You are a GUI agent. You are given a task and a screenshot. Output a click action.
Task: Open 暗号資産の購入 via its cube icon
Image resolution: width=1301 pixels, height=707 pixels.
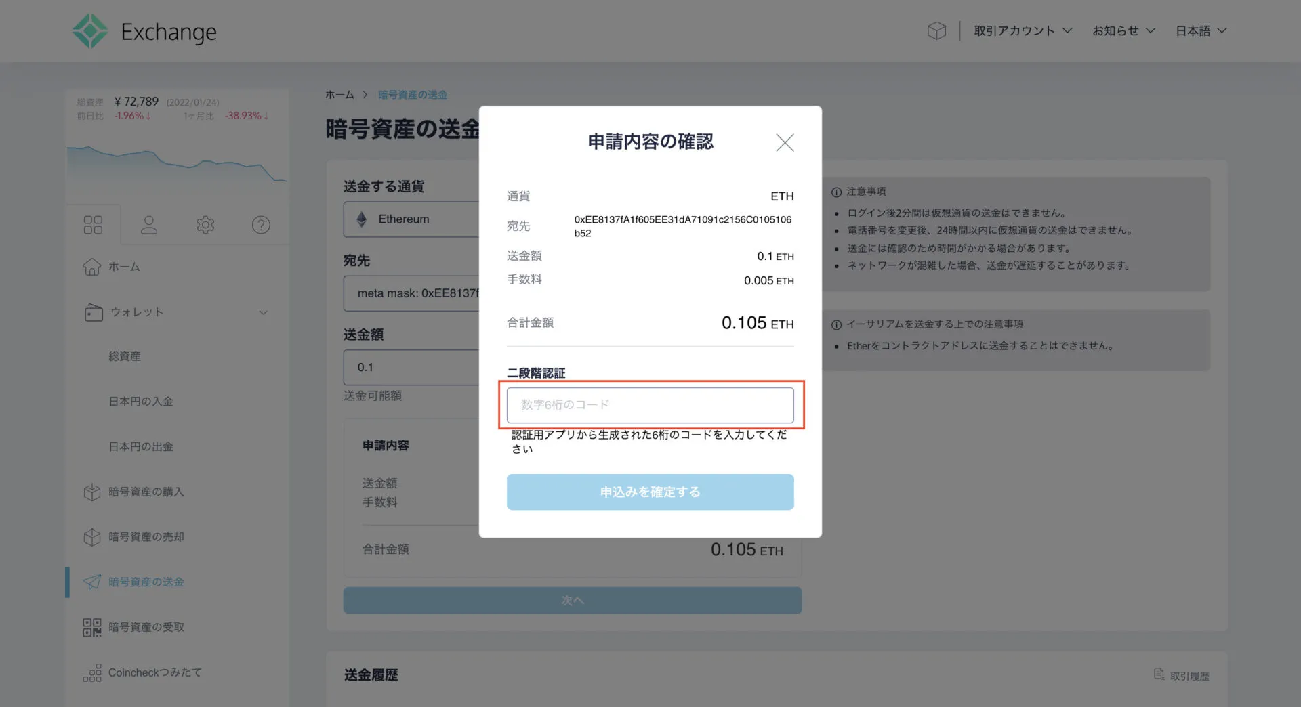pyautogui.click(x=92, y=492)
